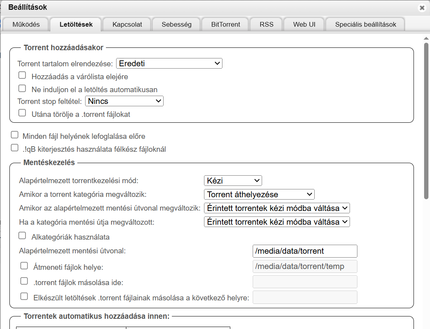Screen dimensions: 430x329
Task: Select the BitTorrent tab
Action: pyautogui.click(x=226, y=24)
